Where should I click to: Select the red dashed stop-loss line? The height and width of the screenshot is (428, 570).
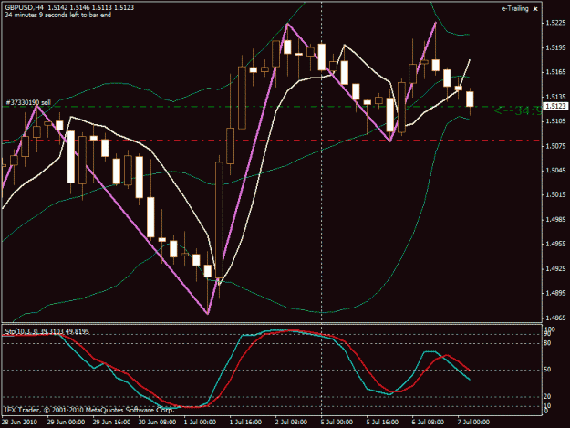tap(271, 140)
